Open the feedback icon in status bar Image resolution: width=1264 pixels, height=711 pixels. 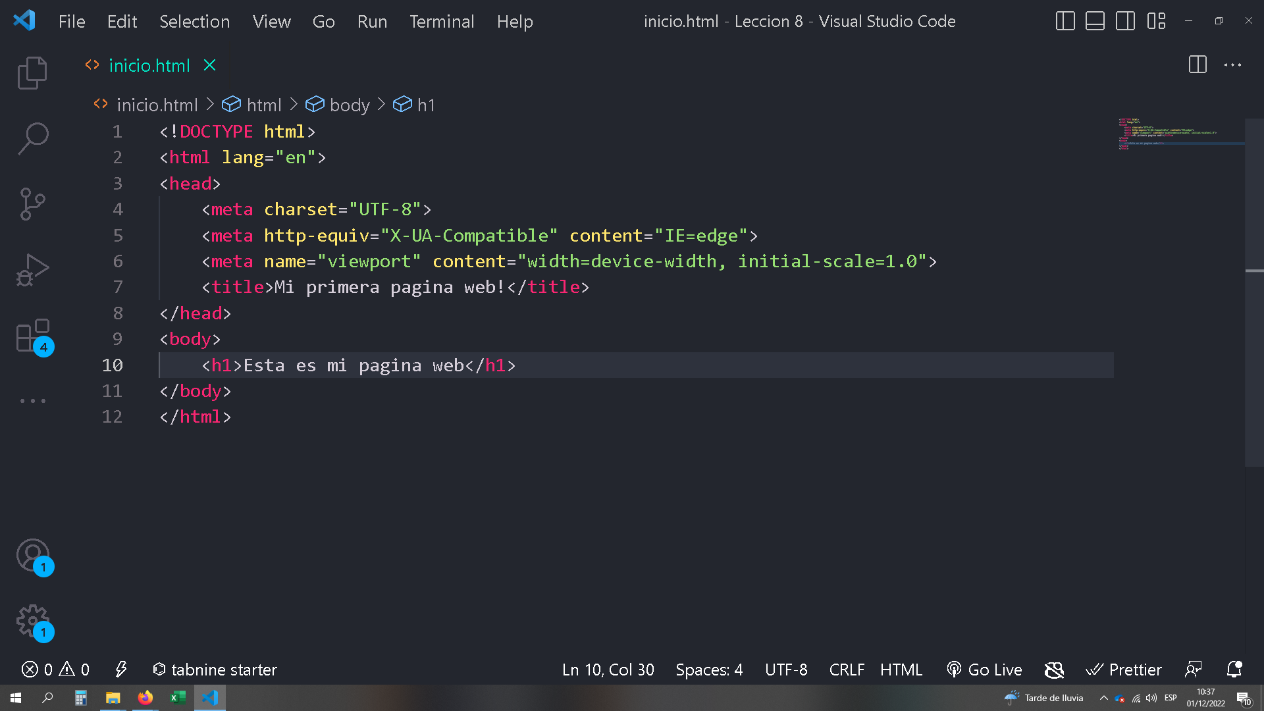[x=1193, y=670]
